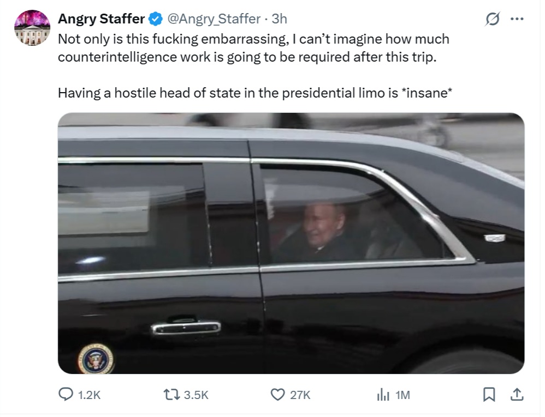Open Angry Staffer's profile avatar
This screenshot has width=545, height=417.
(32, 28)
